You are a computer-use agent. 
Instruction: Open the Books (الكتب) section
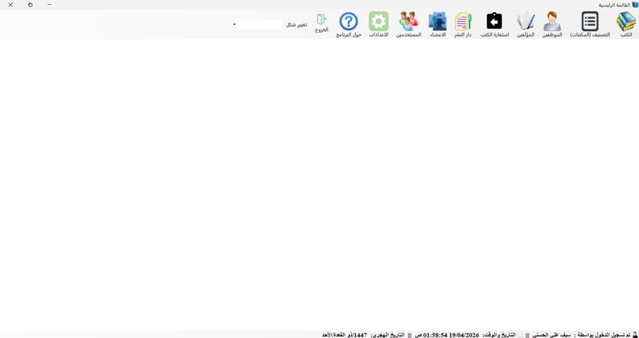(x=626, y=24)
